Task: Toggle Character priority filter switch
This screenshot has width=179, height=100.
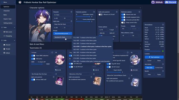Action: [x=123, y=20]
